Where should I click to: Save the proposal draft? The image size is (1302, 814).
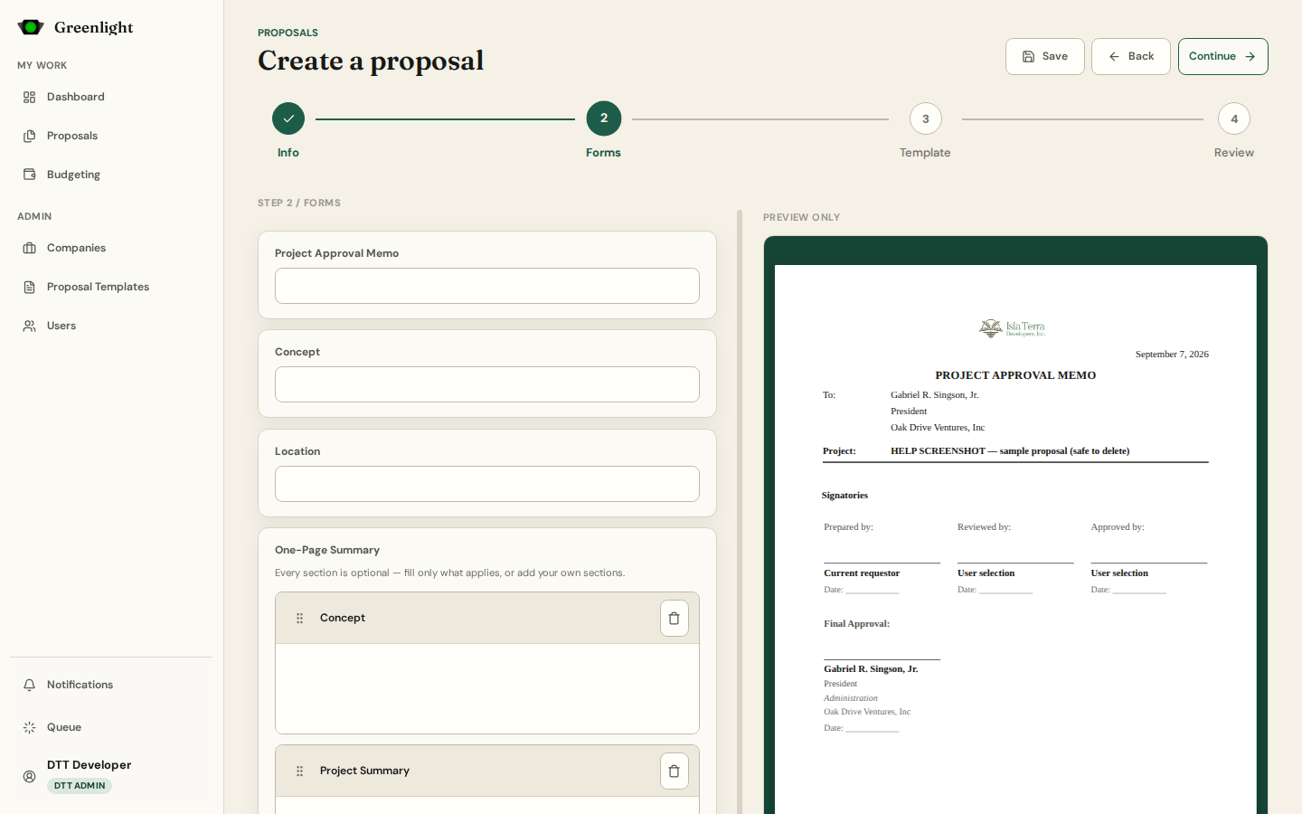pos(1045,56)
